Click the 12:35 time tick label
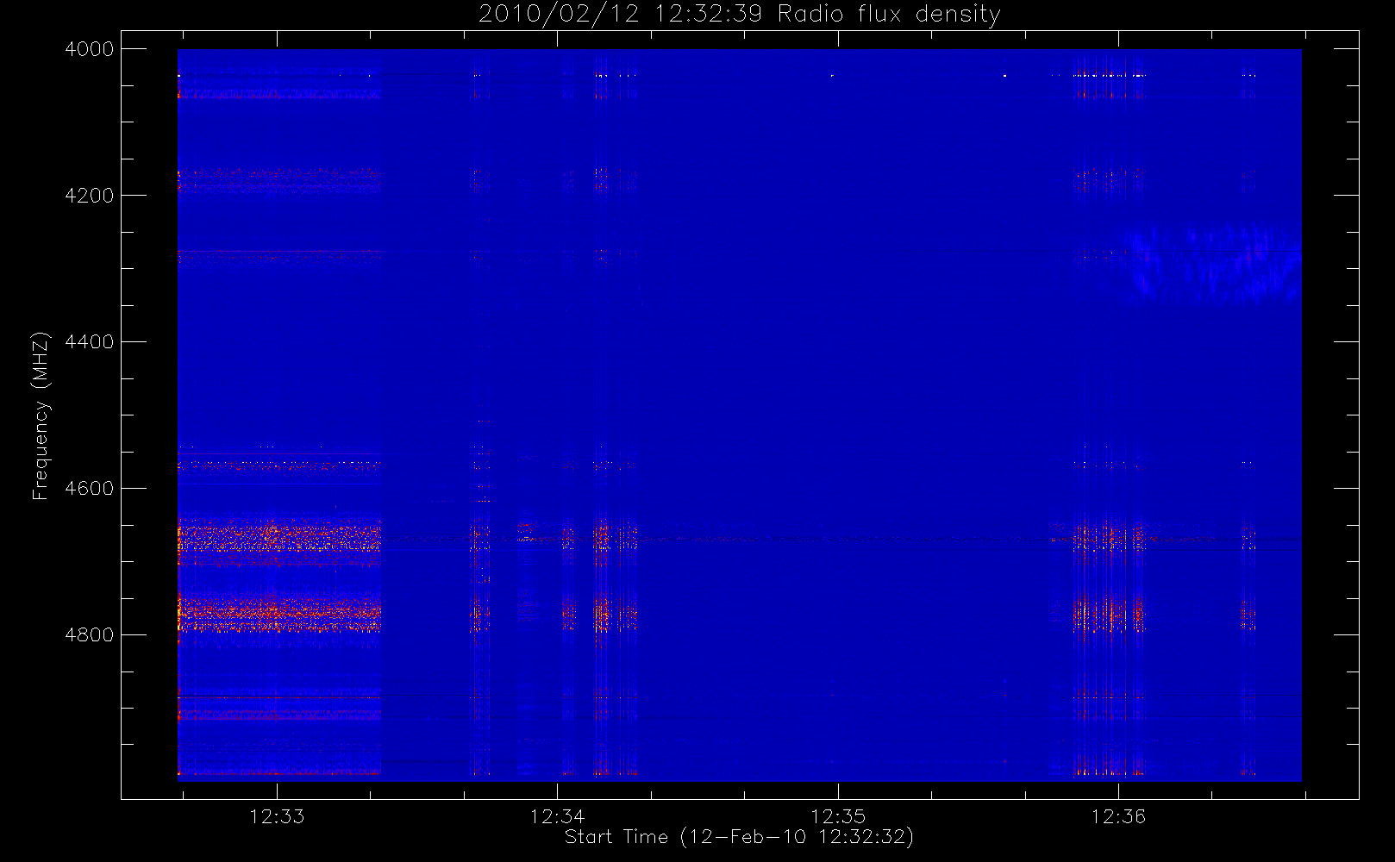This screenshot has width=1395, height=862. (x=838, y=816)
